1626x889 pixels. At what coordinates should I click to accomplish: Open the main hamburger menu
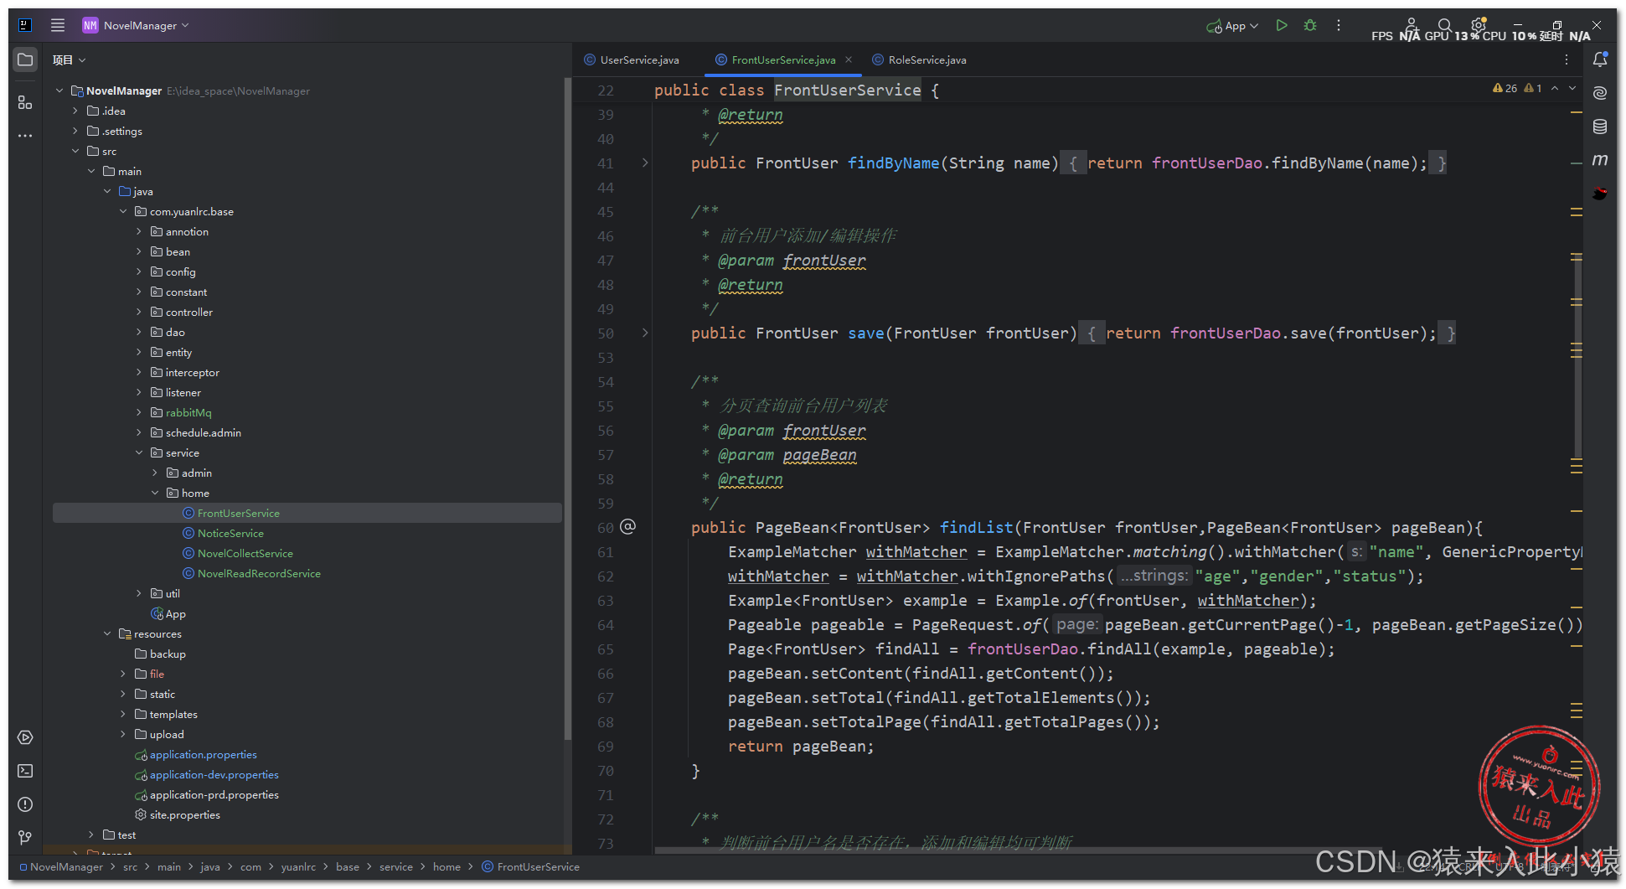click(57, 25)
